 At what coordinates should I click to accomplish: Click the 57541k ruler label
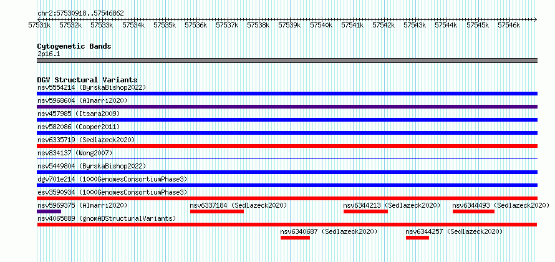click(353, 25)
